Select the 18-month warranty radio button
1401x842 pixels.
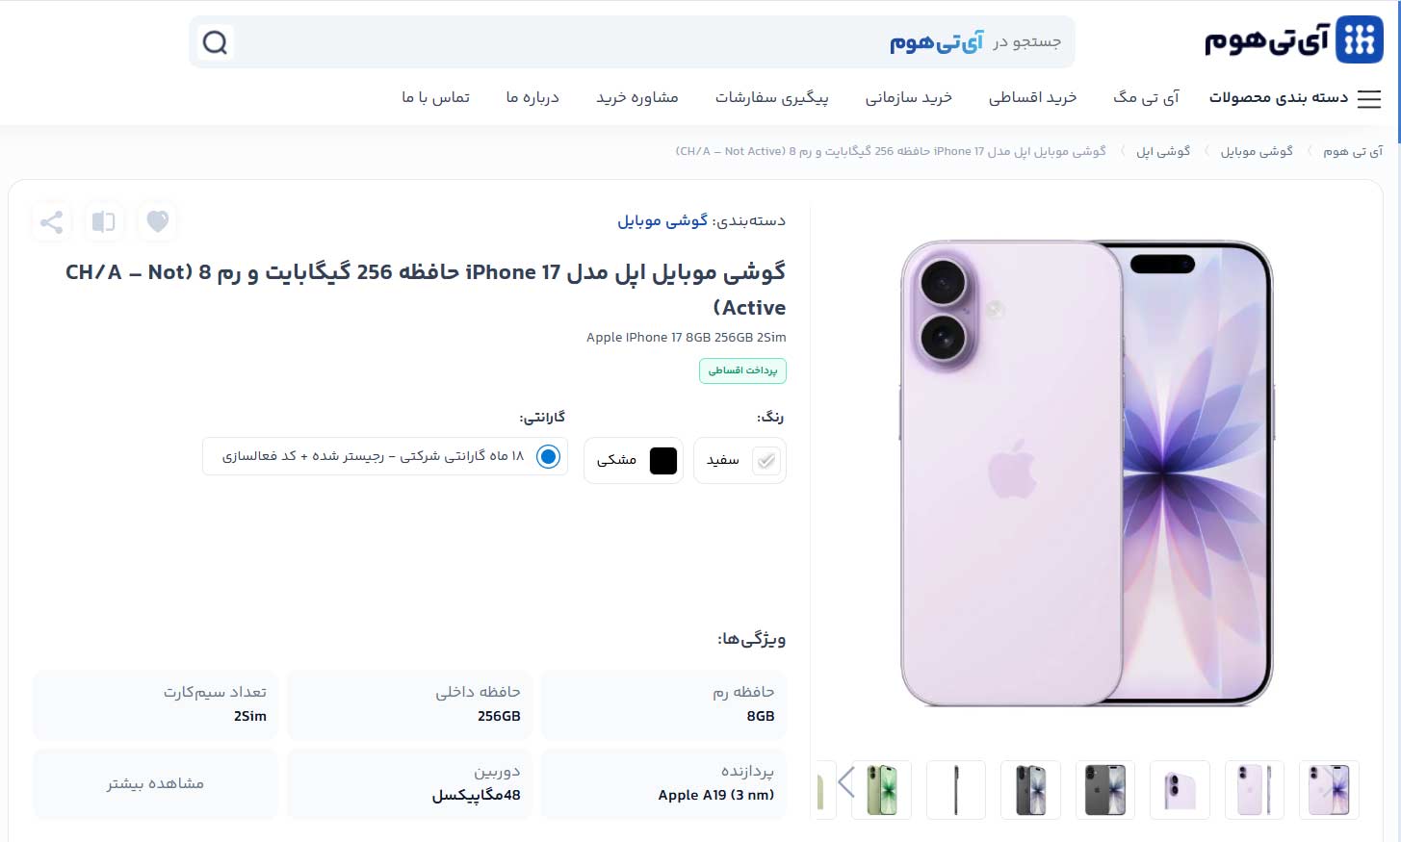[548, 456]
